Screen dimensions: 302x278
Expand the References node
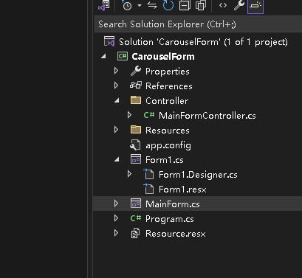[x=116, y=86]
